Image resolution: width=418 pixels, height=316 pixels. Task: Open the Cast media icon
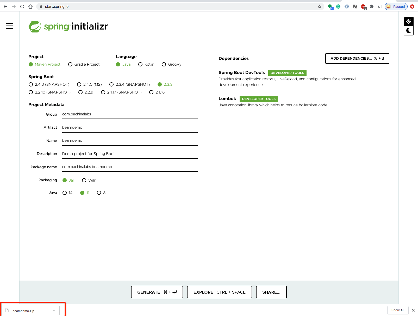click(x=380, y=7)
